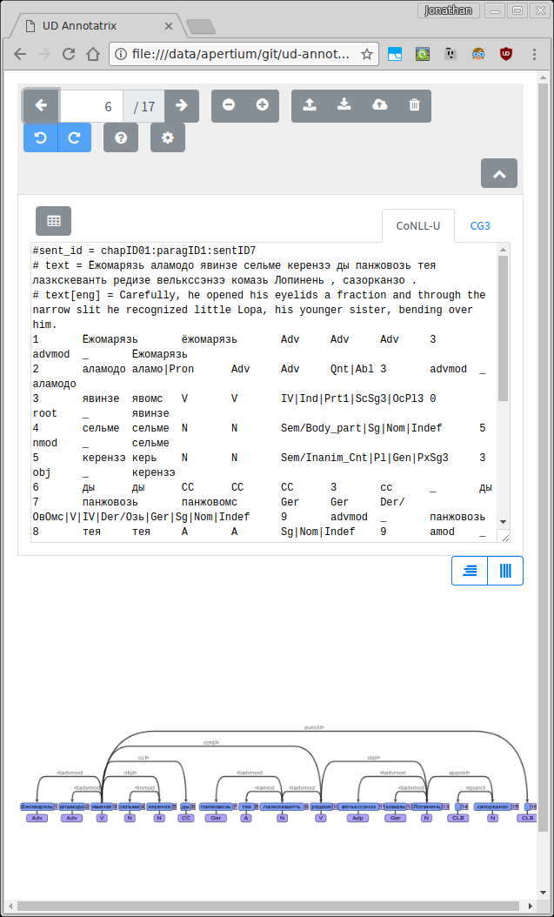Click the 'CC' POS tag under 'ды'
Screen dimensions: 554x917
click(186, 818)
